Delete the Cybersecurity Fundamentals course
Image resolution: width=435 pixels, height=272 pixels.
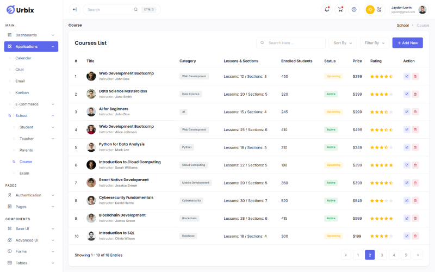(x=415, y=201)
